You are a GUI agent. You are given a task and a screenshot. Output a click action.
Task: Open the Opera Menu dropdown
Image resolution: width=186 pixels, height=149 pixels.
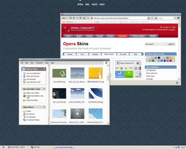65,18
